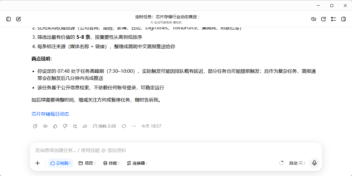Open the task list icon in the header
Screen dimensions: 352x176
tap(334, 19)
